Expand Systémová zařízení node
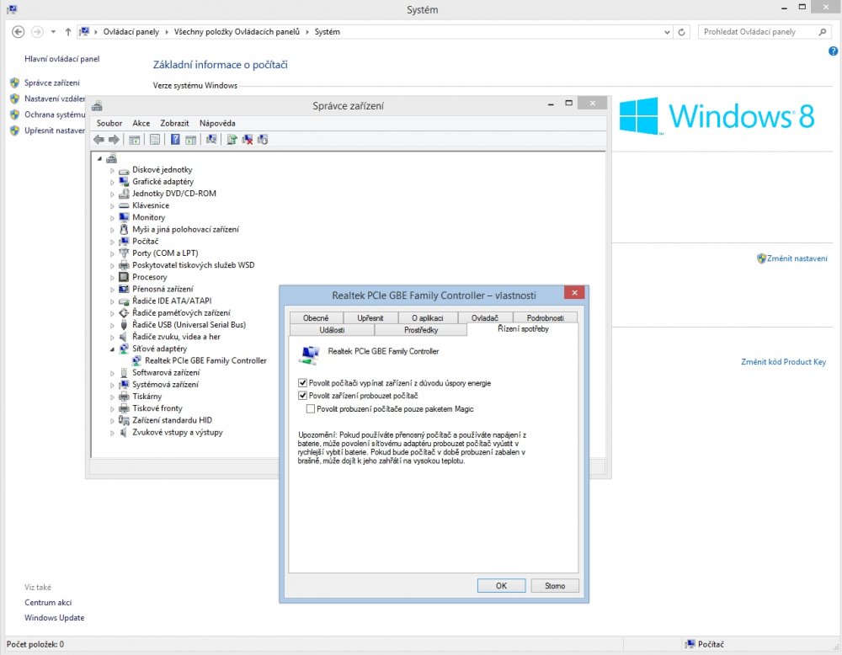The image size is (842, 655). click(112, 385)
